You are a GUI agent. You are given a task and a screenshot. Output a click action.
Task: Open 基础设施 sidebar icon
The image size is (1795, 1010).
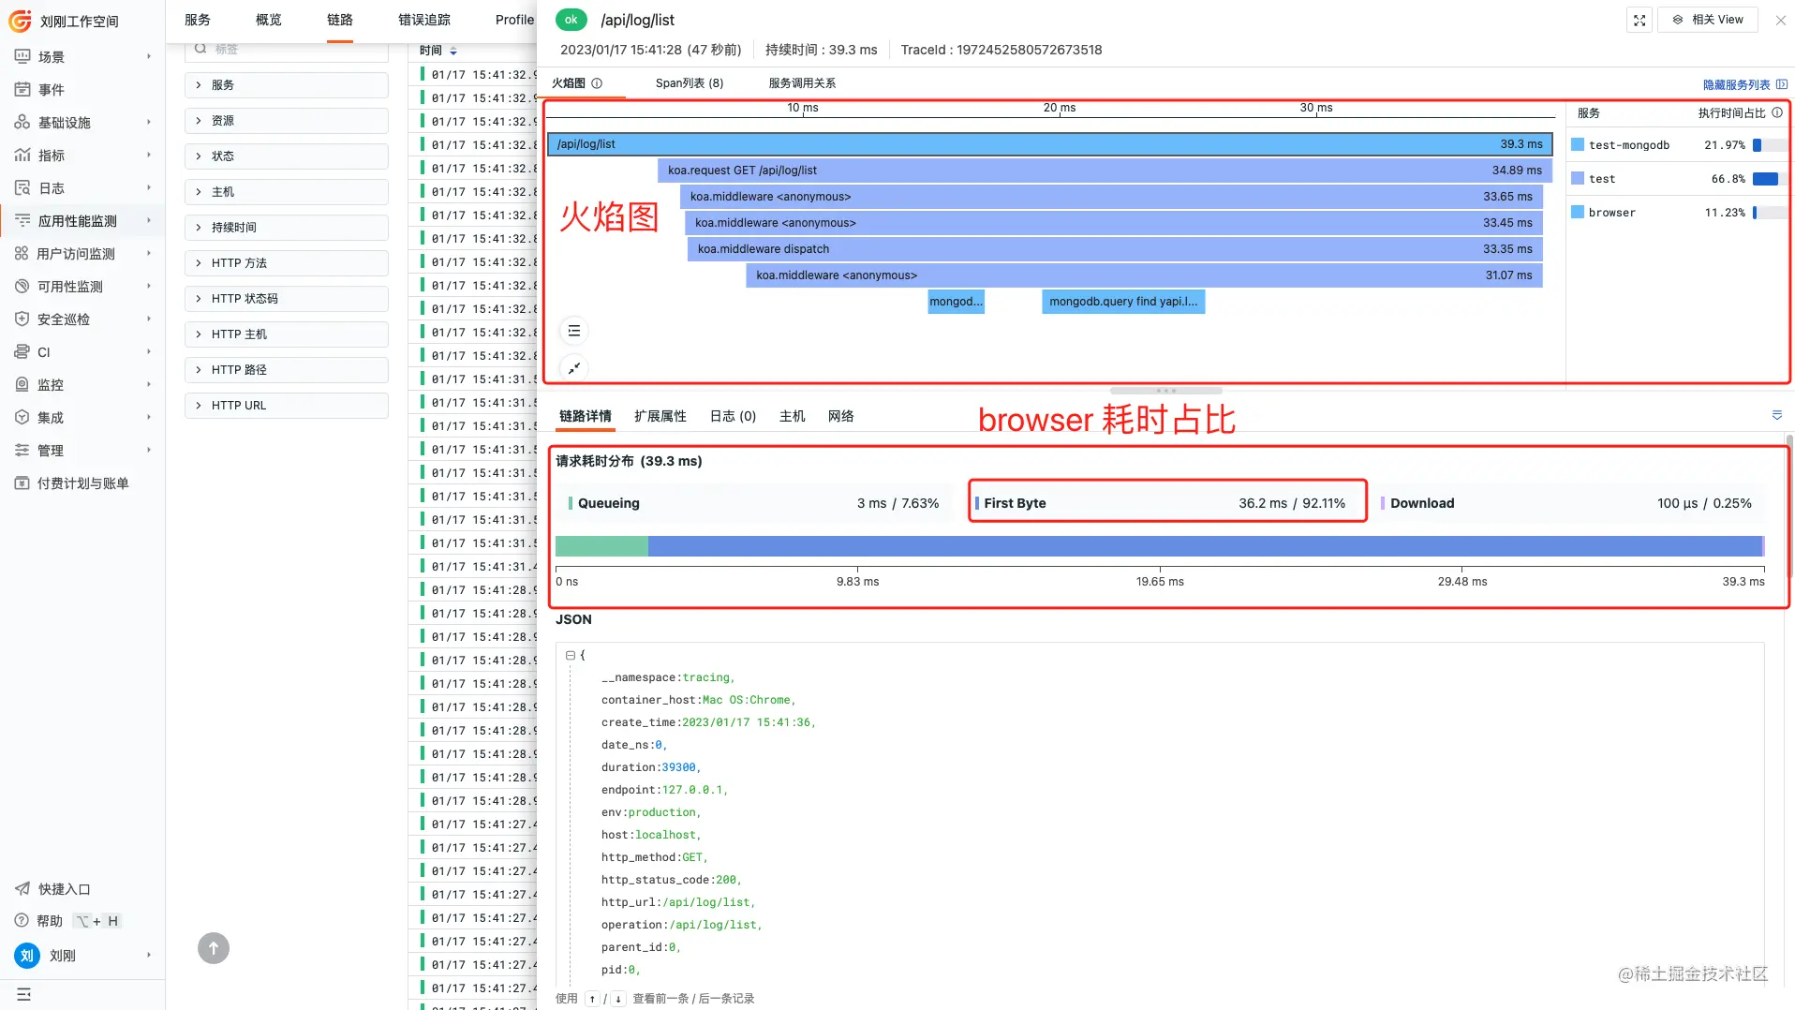22,123
